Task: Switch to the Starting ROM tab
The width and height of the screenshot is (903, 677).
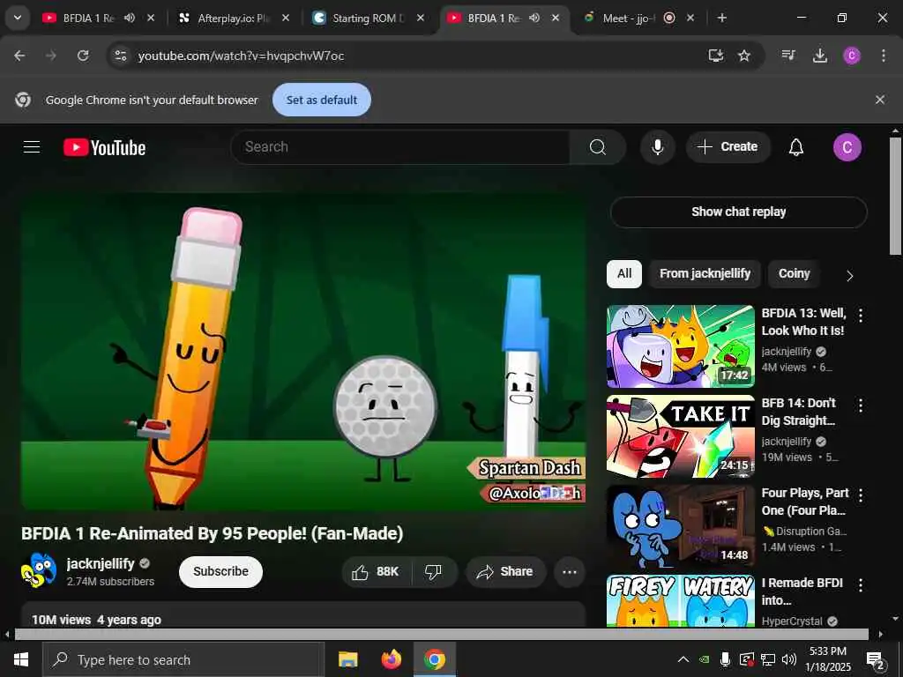Action: click(x=368, y=19)
